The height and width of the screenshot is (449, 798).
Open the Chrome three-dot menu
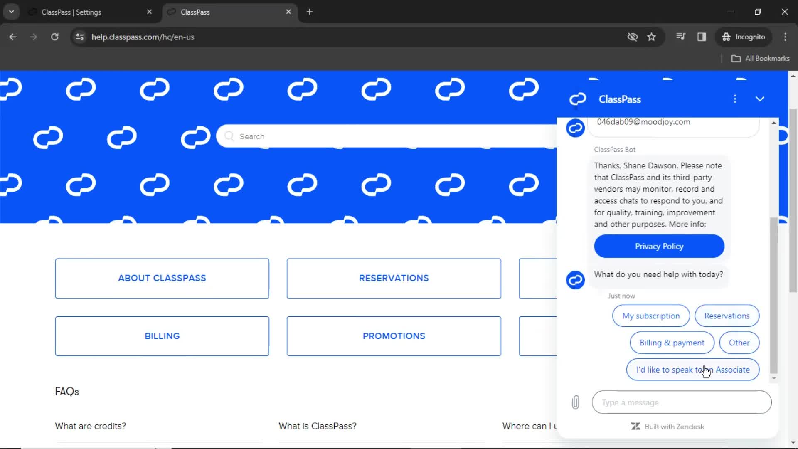[785, 37]
